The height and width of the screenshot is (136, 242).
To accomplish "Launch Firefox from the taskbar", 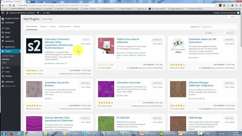I will coord(12,133).
